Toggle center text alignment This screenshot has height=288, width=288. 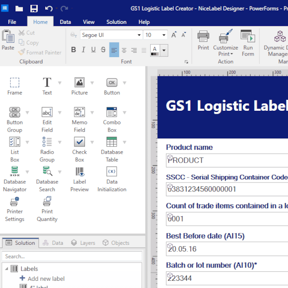124,50
